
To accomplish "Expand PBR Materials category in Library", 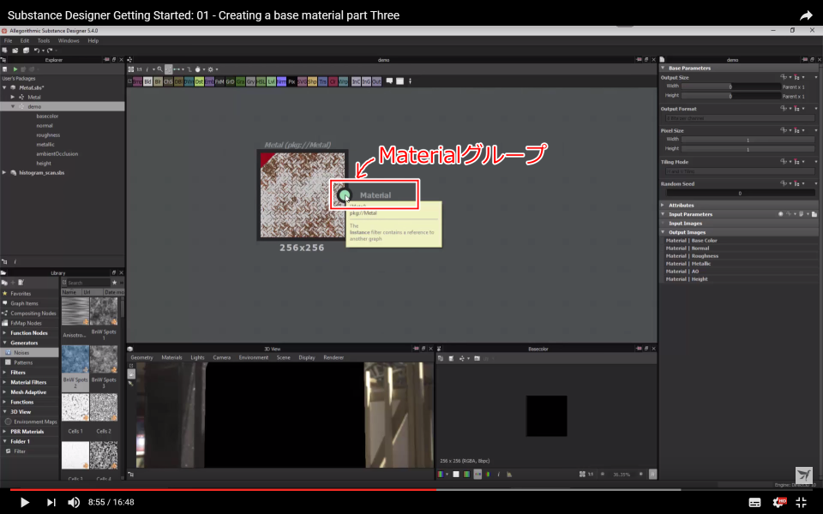I will [x=5, y=432].
